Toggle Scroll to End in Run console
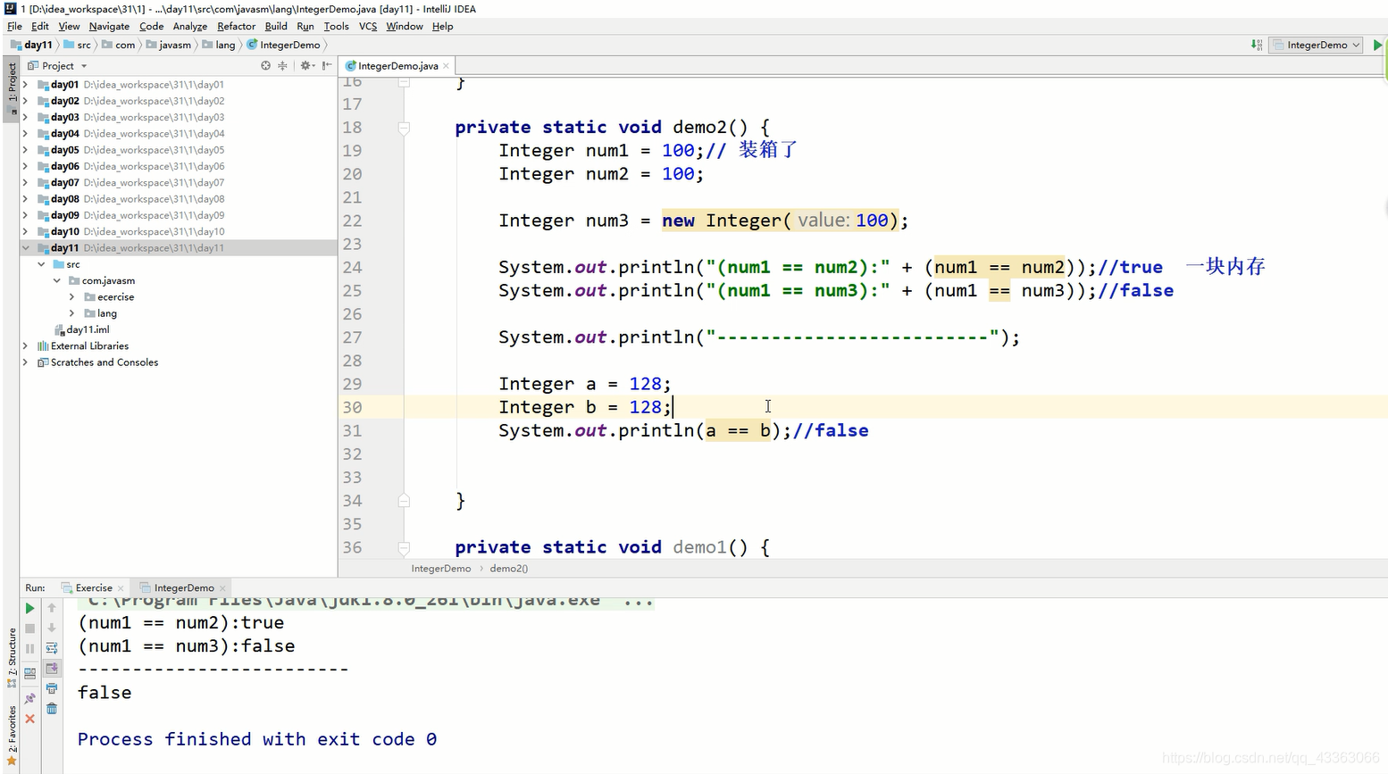 [52, 668]
